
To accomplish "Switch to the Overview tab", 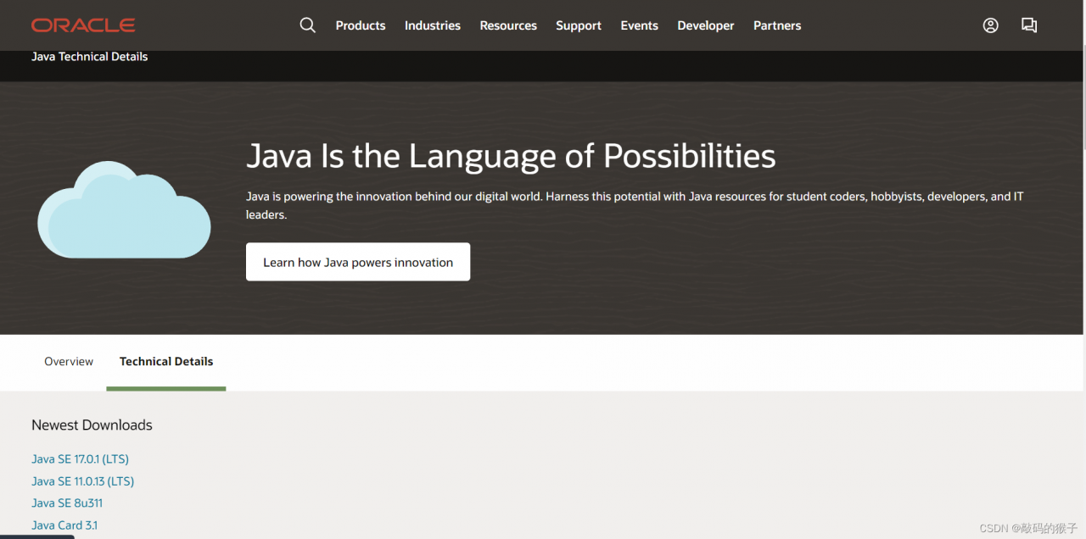I will (x=69, y=361).
